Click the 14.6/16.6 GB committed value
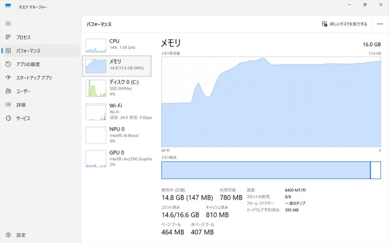This screenshot has width=389, height=243. click(180, 215)
